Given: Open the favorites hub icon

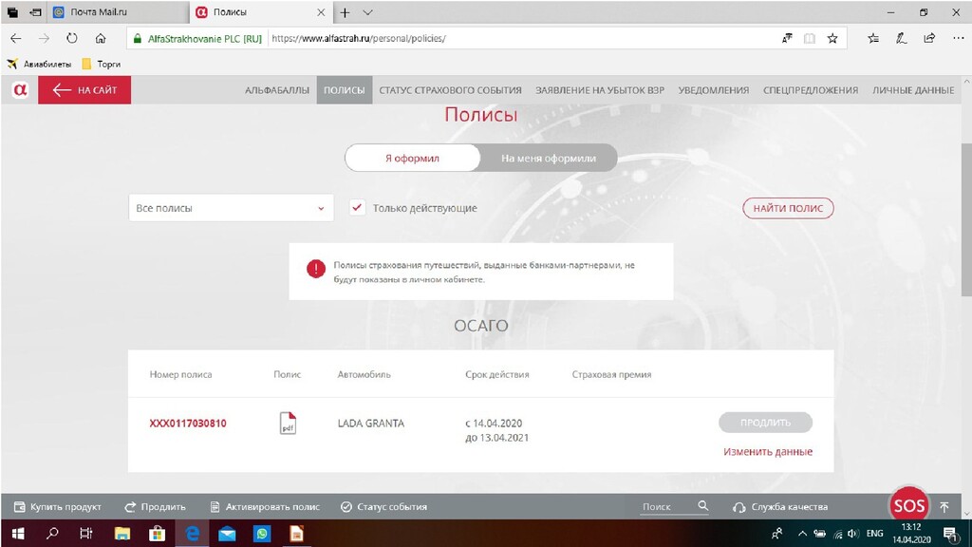Looking at the screenshot, I should (x=873, y=38).
